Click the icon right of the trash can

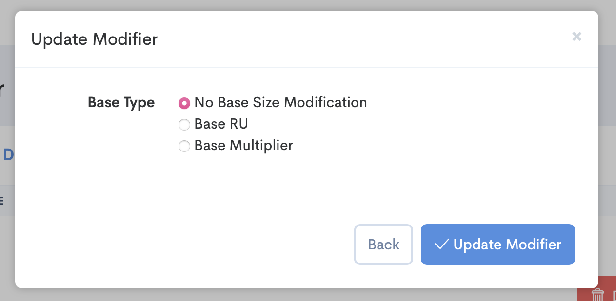613,295
